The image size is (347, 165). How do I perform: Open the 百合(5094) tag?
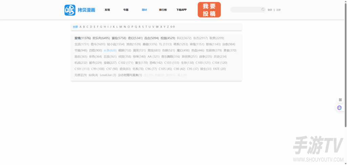[x=151, y=38]
